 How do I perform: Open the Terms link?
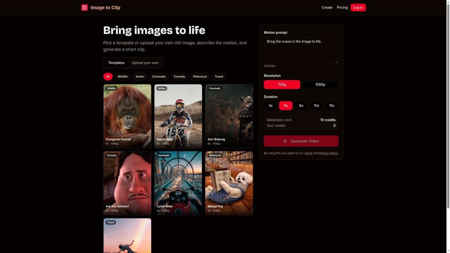point(308,153)
